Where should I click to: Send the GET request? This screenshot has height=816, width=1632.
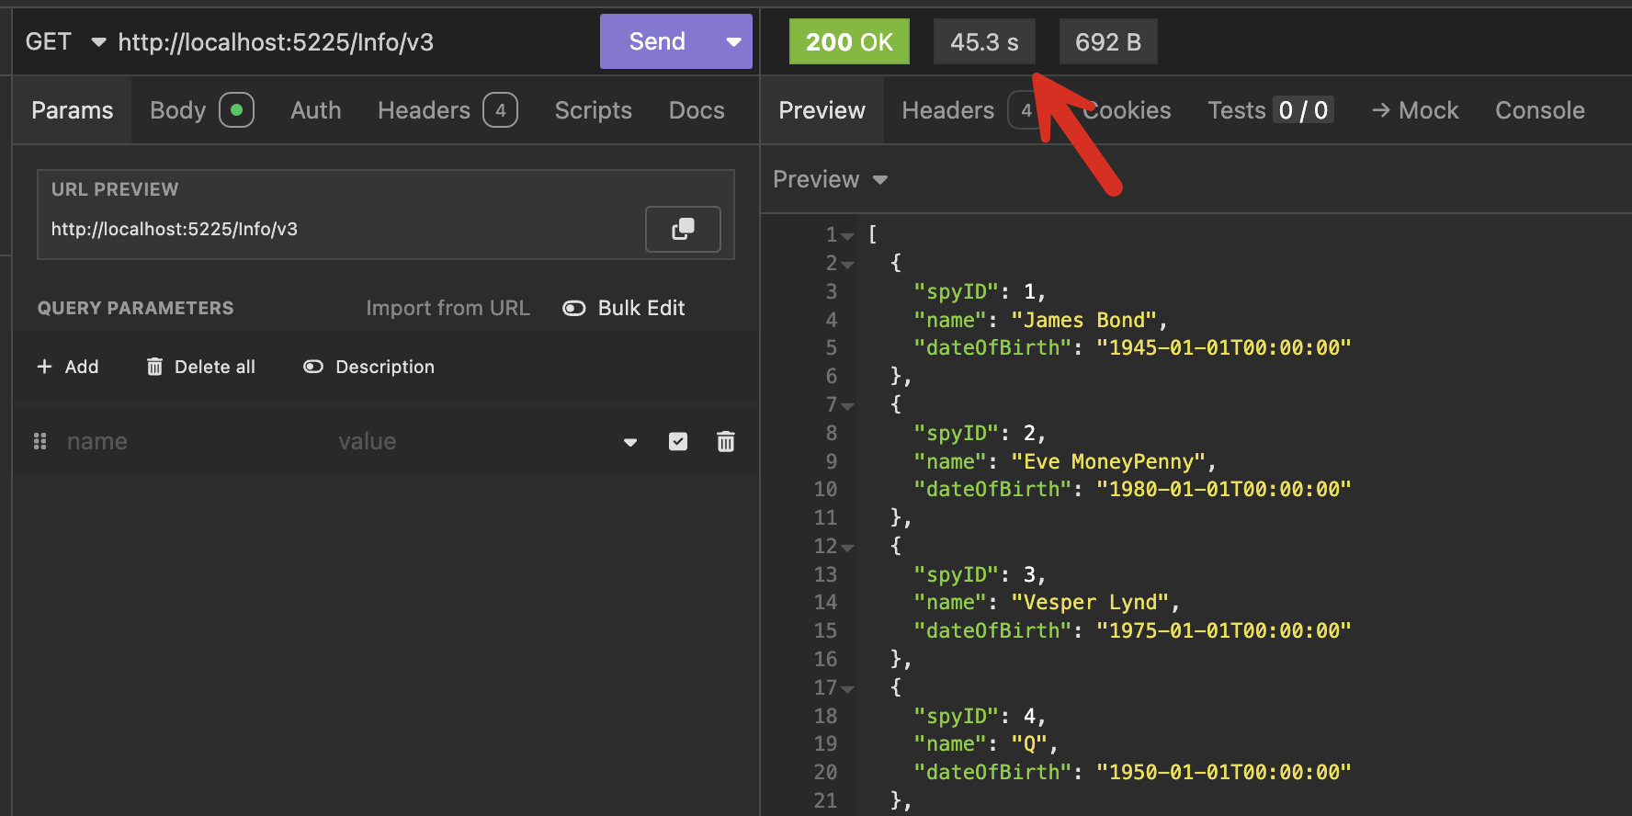(656, 42)
